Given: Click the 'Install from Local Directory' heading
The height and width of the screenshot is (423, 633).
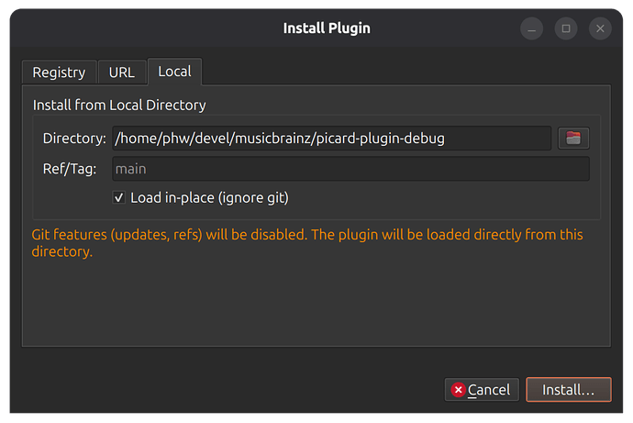Looking at the screenshot, I should pos(119,105).
